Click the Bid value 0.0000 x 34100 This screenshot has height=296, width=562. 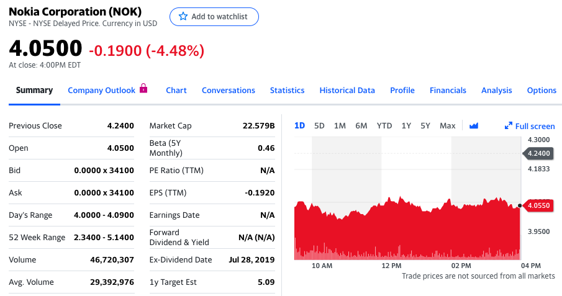(104, 171)
